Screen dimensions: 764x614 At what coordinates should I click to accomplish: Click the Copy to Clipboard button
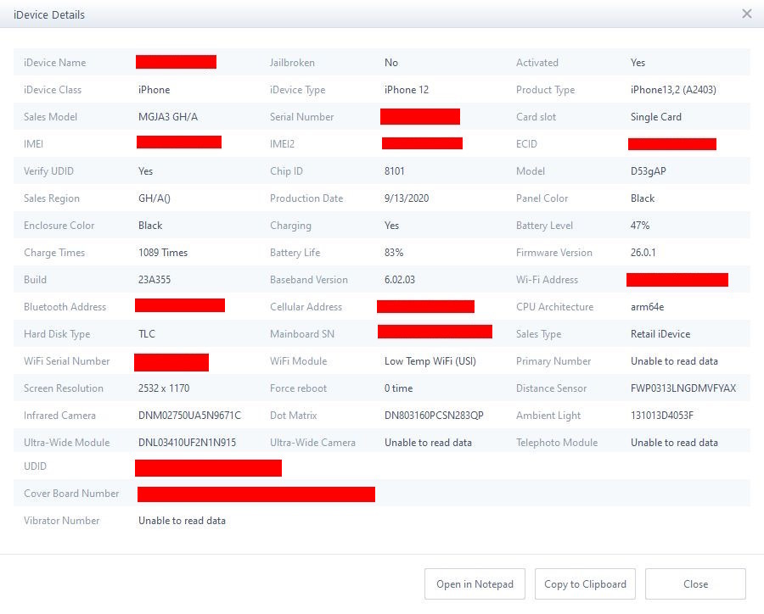click(585, 583)
